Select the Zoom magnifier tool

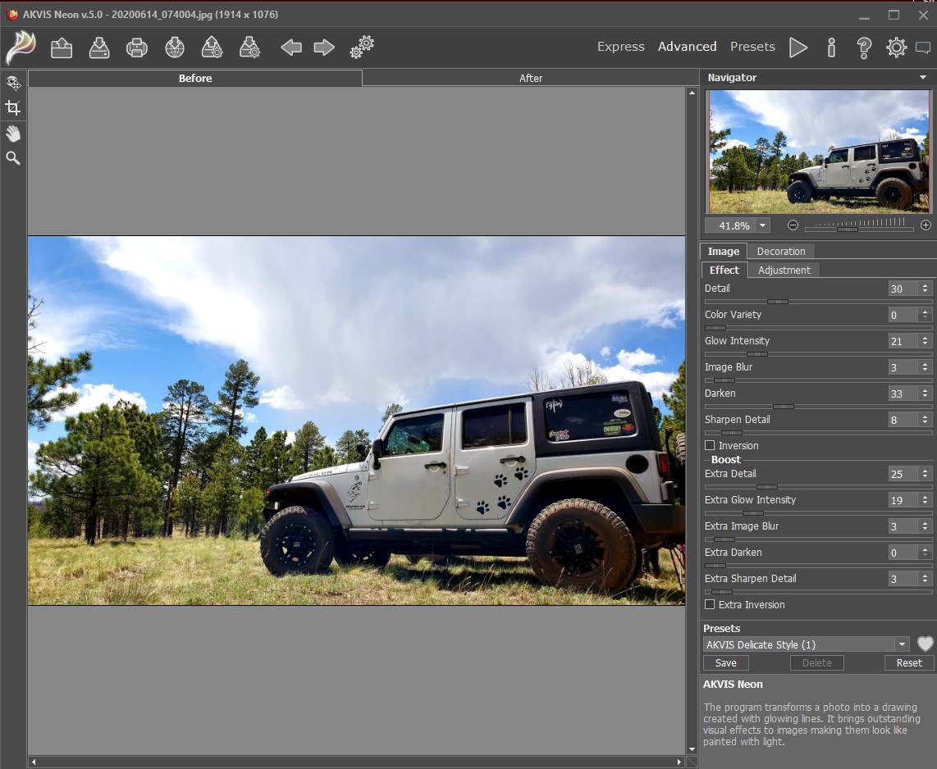(13, 157)
